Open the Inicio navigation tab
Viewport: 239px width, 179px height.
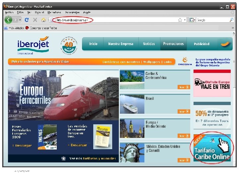point(93,44)
